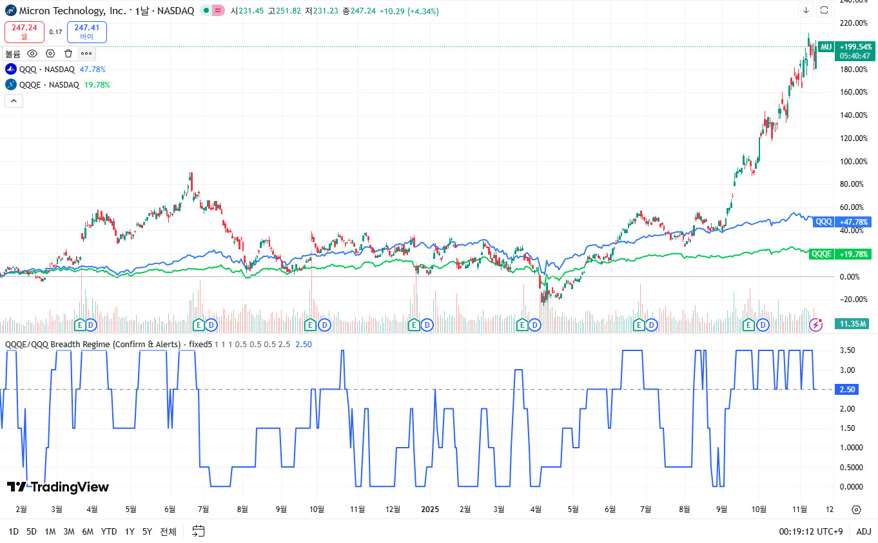Click the 2025 label on the time axis

pyautogui.click(x=430, y=509)
